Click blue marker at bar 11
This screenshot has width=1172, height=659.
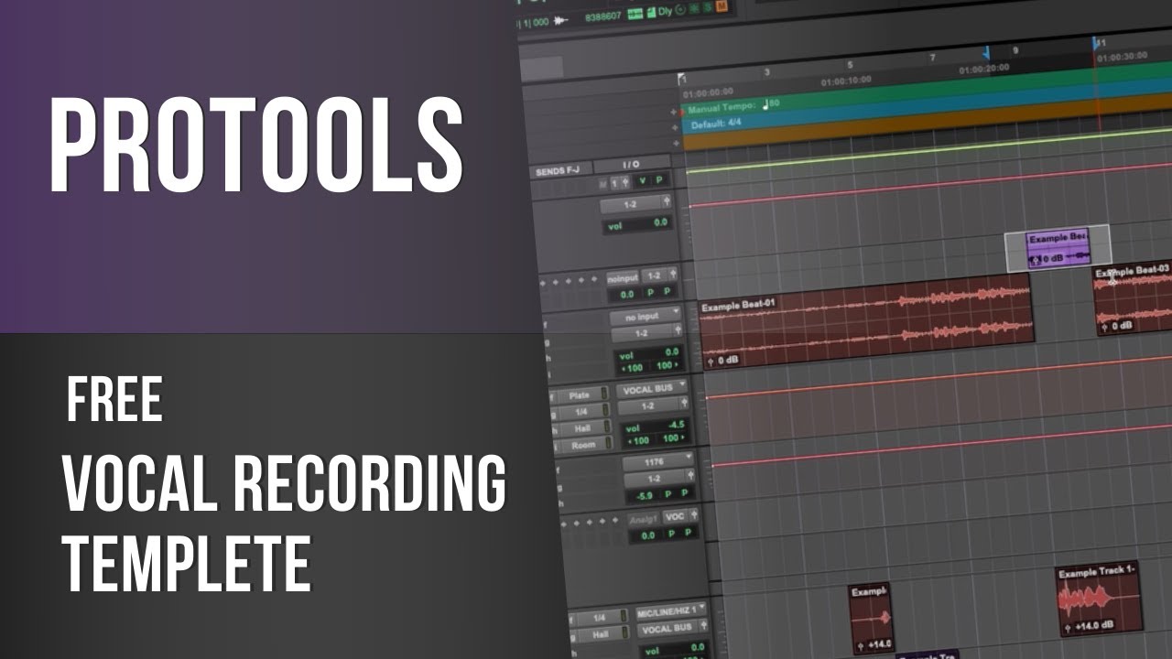pos(1095,43)
